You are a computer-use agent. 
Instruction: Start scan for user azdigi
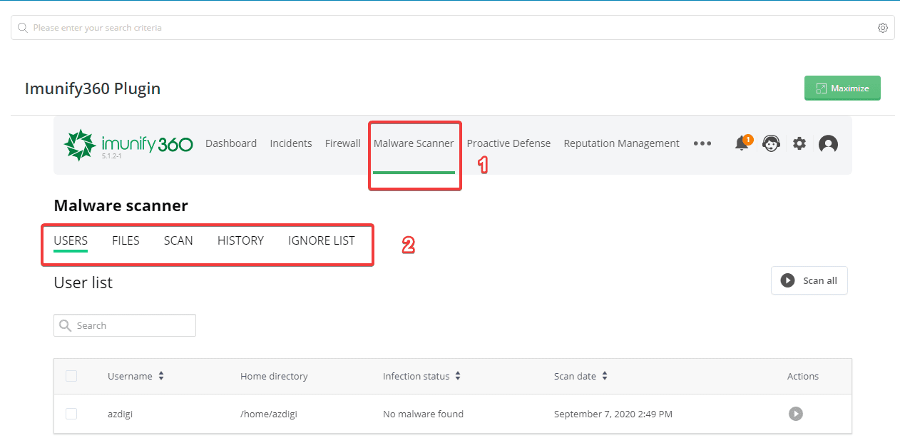[795, 414]
